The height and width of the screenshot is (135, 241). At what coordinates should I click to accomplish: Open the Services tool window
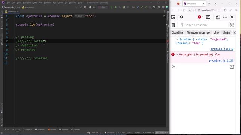click(75, 130)
